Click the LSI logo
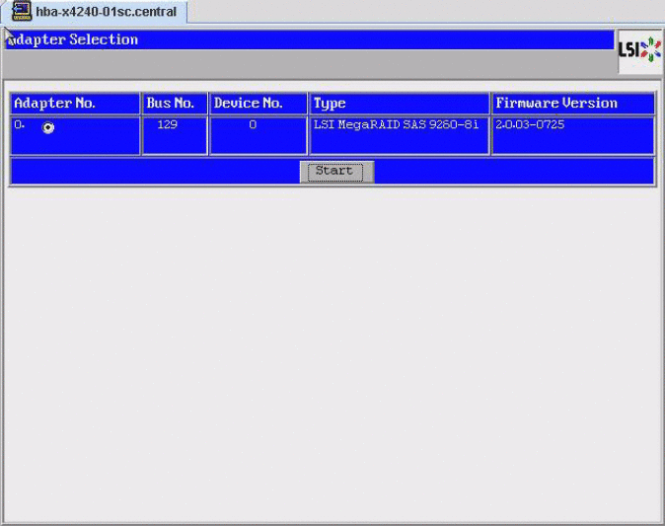This screenshot has height=526, width=665. (x=639, y=51)
